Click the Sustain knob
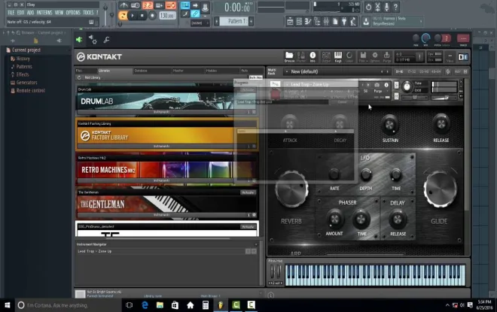Viewport: 497px width, 312px height. tap(390, 124)
